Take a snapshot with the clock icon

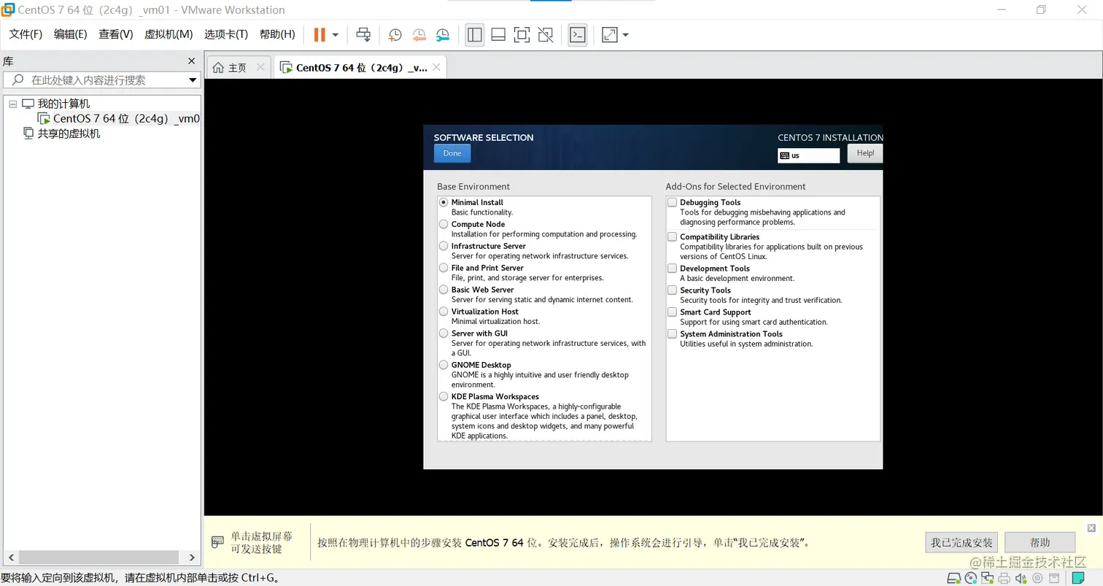point(395,34)
